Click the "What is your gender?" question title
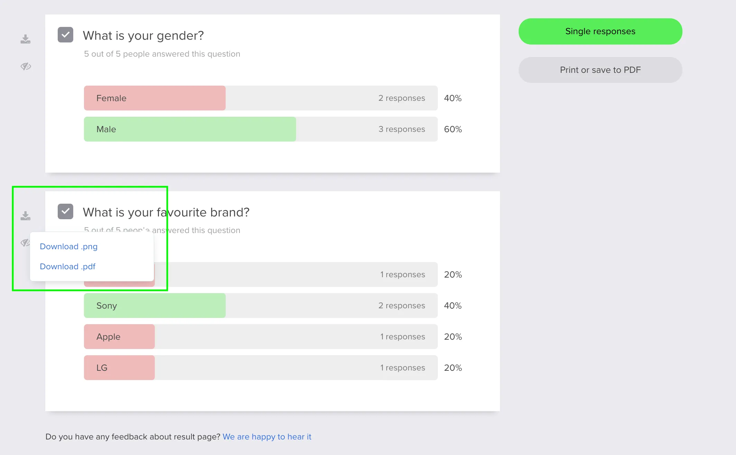 pos(143,35)
